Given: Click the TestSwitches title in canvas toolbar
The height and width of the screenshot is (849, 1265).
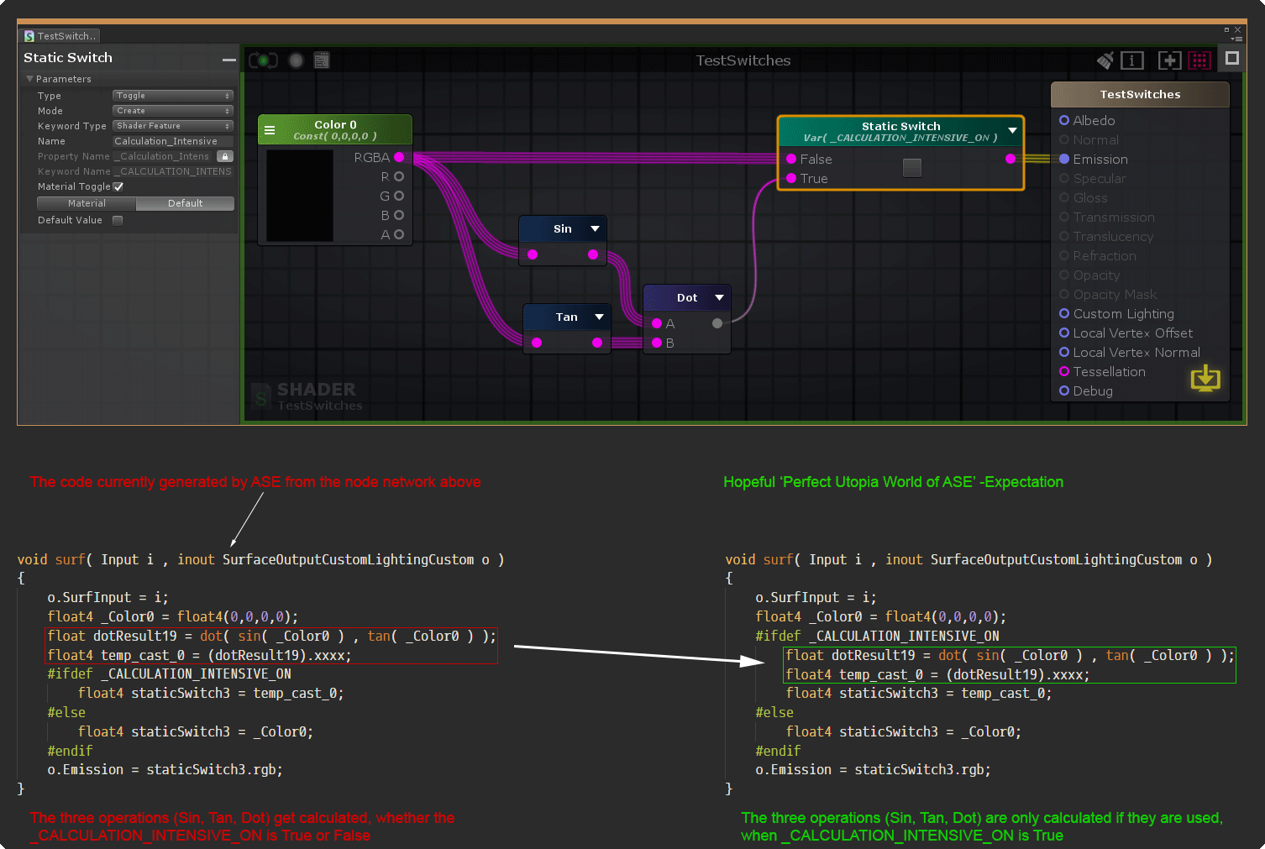Looking at the screenshot, I should click(743, 60).
